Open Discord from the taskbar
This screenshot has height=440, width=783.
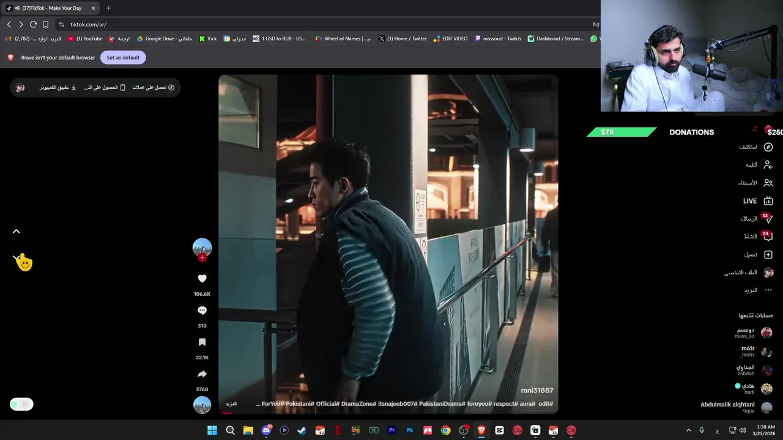coord(266,430)
